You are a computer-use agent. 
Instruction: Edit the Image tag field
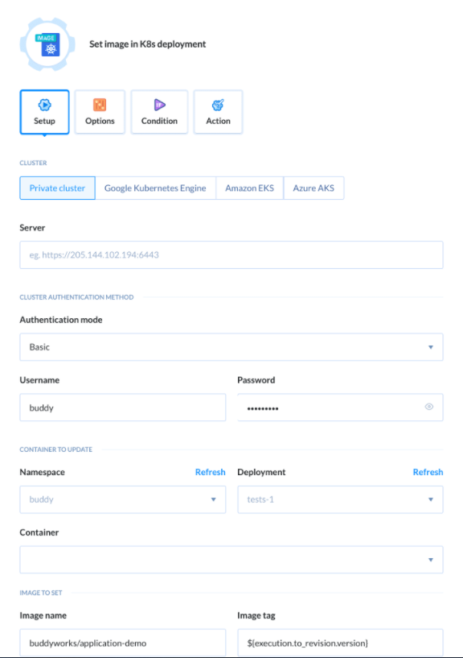tap(340, 643)
